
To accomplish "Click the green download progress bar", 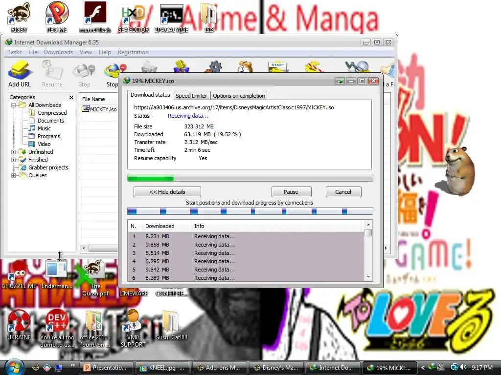I will (x=250, y=178).
